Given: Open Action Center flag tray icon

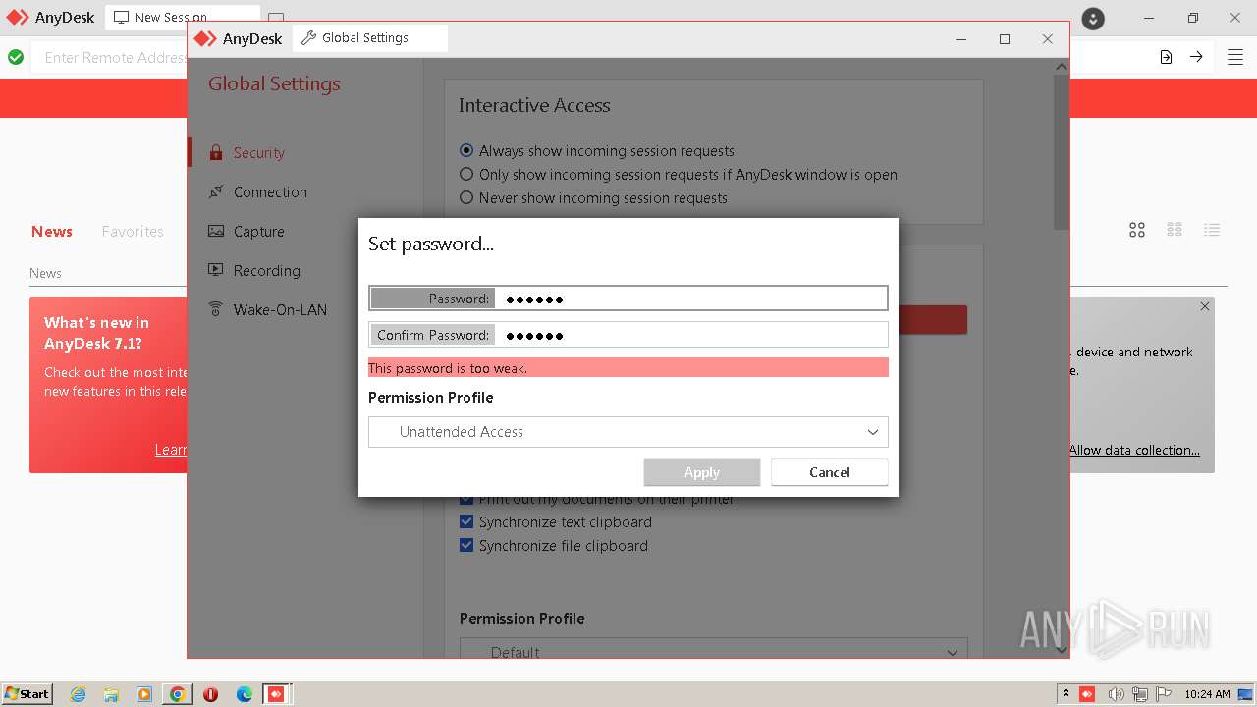Looking at the screenshot, I should click(1163, 694).
